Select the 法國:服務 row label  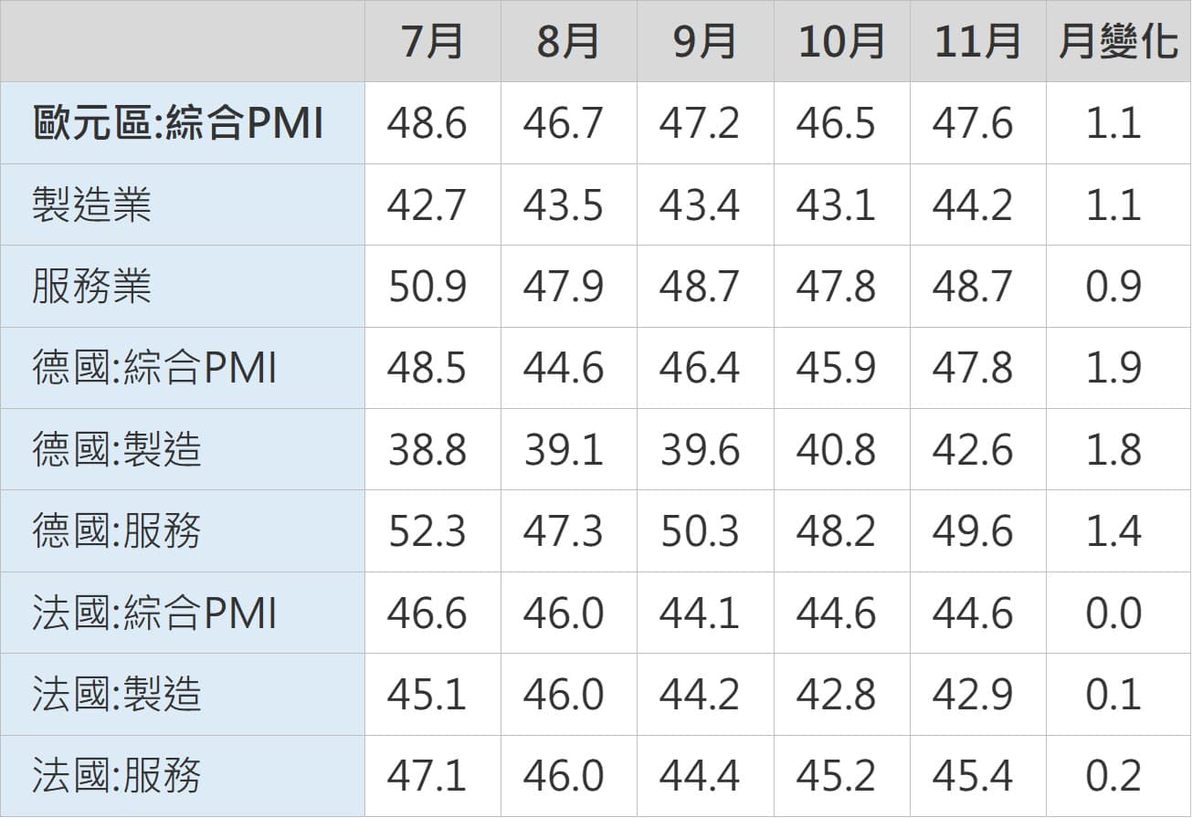117,776
